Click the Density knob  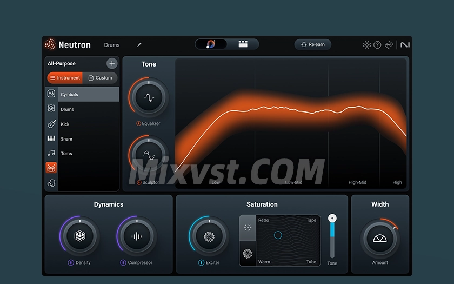pyautogui.click(x=80, y=236)
